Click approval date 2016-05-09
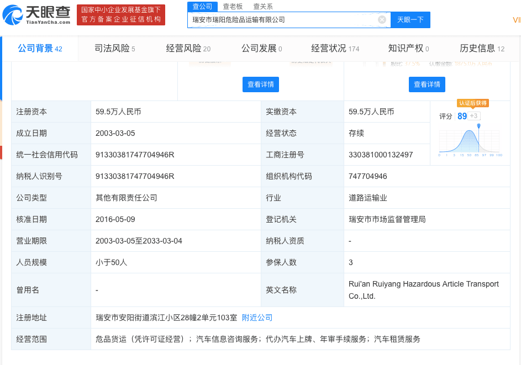 coord(115,220)
